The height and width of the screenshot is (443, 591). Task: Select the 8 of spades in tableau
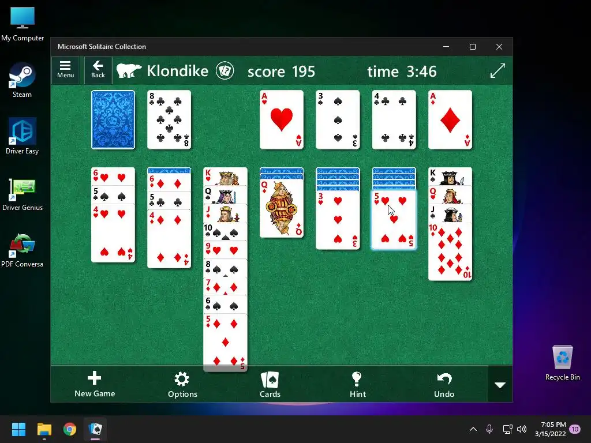[x=226, y=268]
